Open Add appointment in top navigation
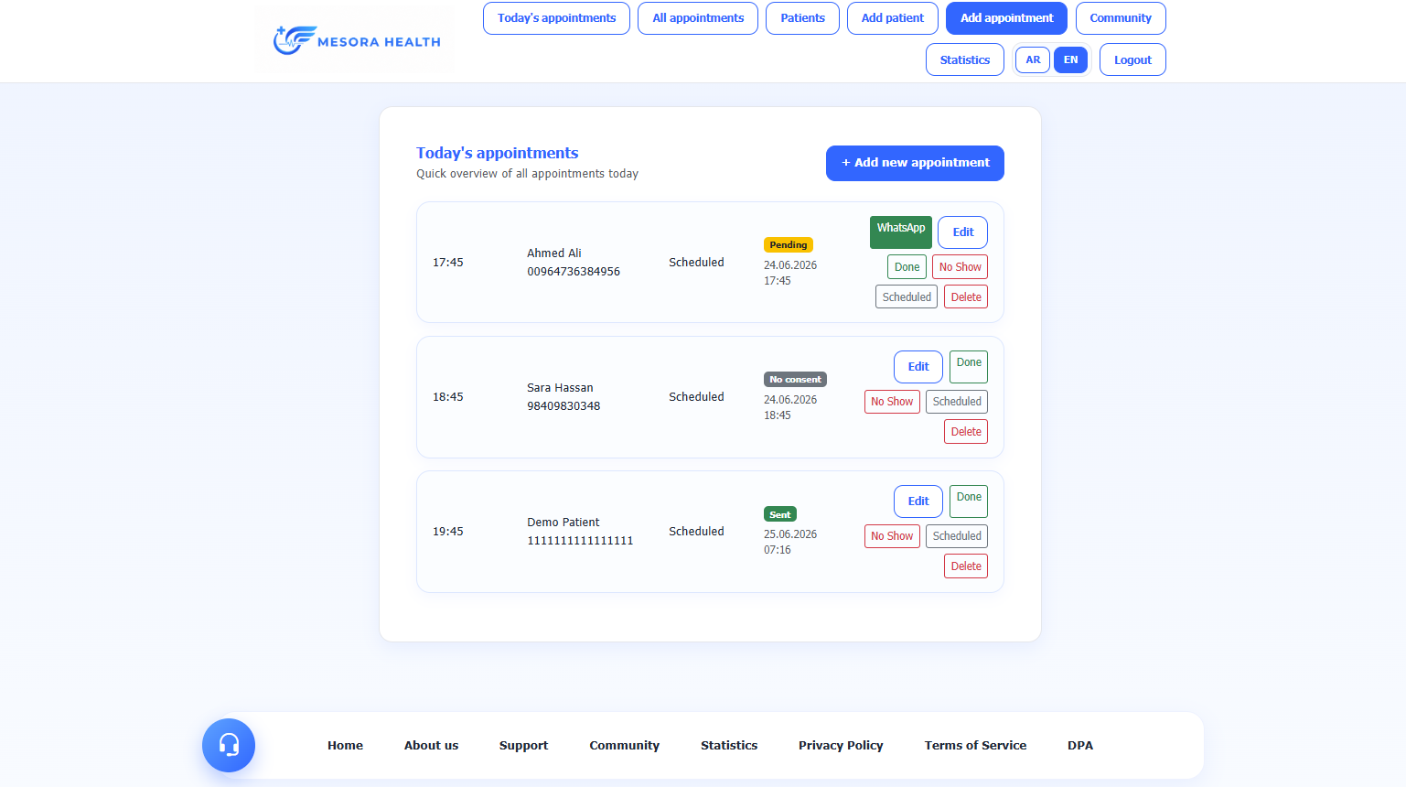Image resolution: width=1406 pixels, height=787 pixels. pos(1006,18)
